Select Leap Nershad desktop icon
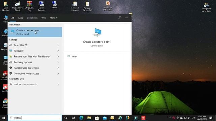 [x=6, y=6]
